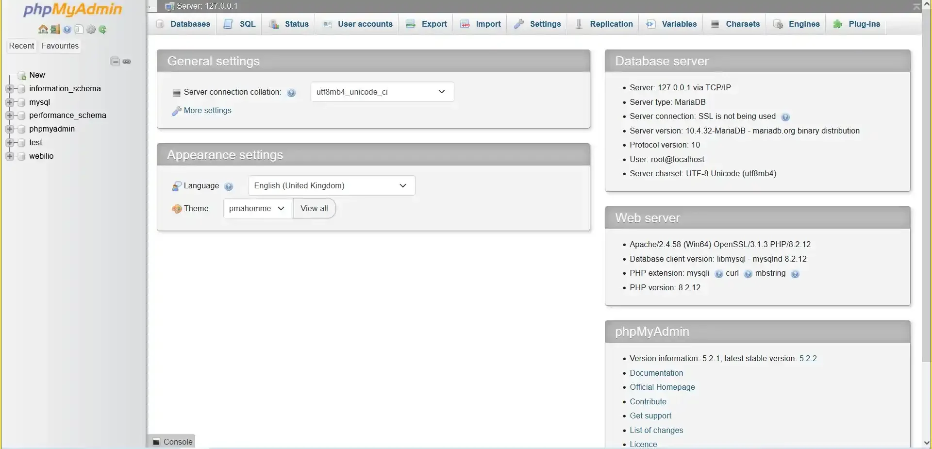Toggle the link with main panel icon
This screenshot has width=932, height=449.
tap(127, 62)
